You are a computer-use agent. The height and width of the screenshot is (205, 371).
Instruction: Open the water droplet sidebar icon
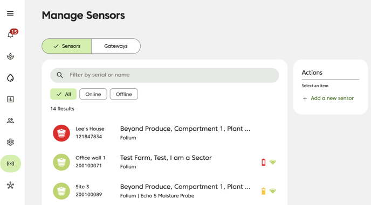pyautogui.click(x=10, y=77)
